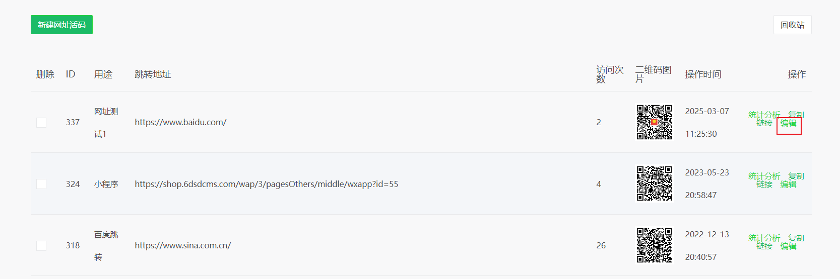Open QR code image of ID 324

(x=654, y=183)
